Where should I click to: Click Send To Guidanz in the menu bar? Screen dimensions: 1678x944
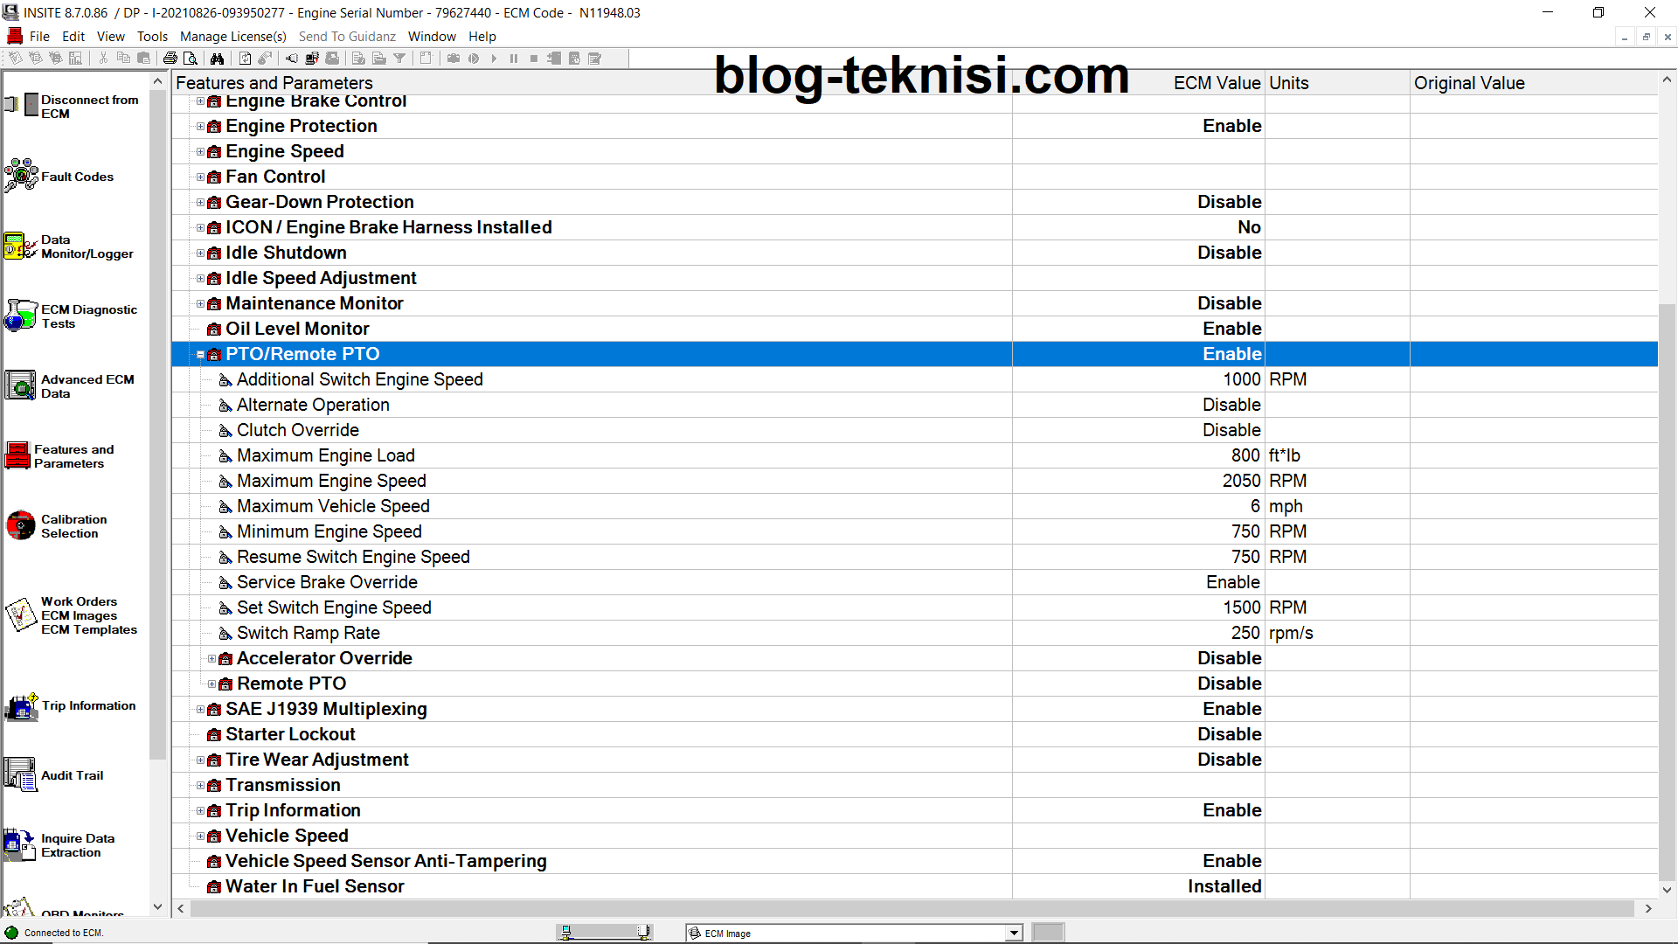pyautogui.click(x=347, y=36)
